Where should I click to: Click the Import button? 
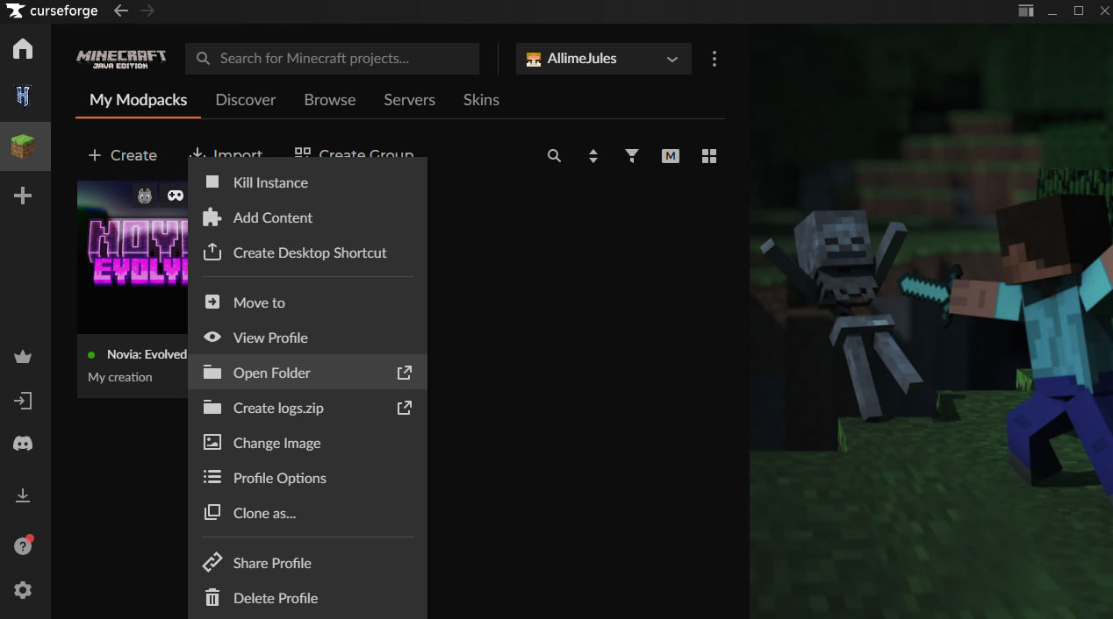226,153
